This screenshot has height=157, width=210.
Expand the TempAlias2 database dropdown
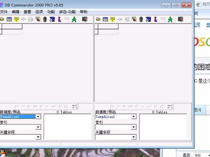point(134,117)
